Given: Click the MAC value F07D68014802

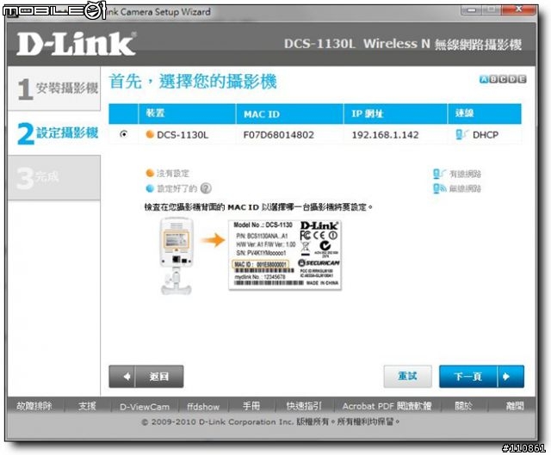Looking at the screenshot, I should (x=278, y=135).
